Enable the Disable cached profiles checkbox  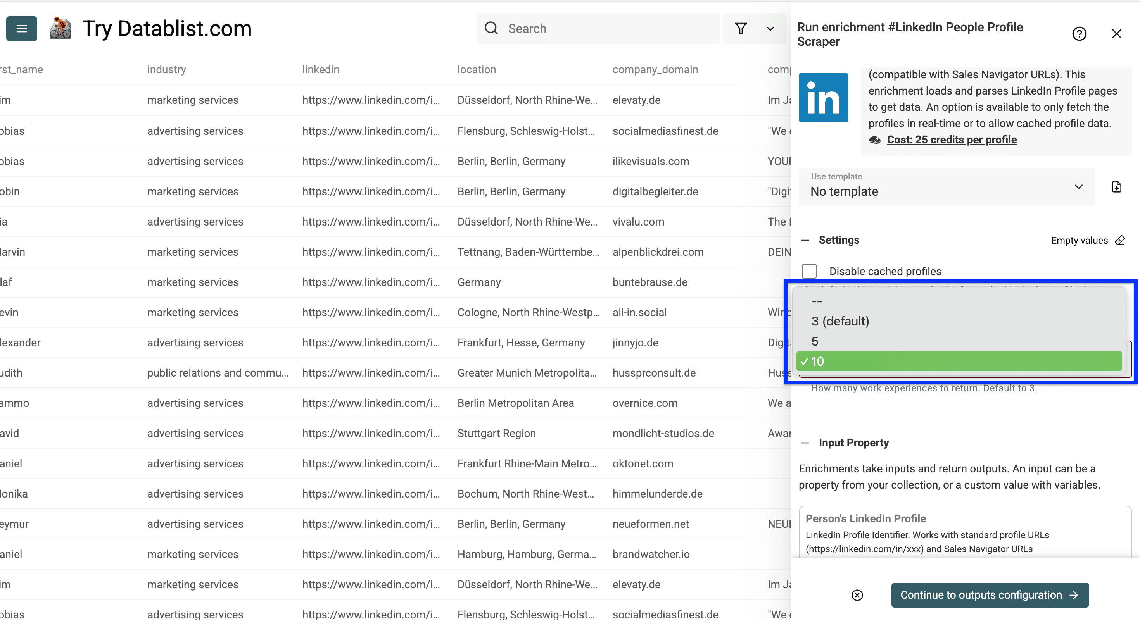point(809,271)
